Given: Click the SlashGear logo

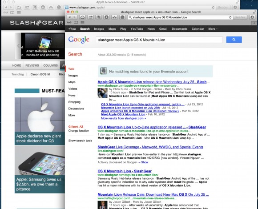Looking at the screenshot, I should (x=36, y=23).
